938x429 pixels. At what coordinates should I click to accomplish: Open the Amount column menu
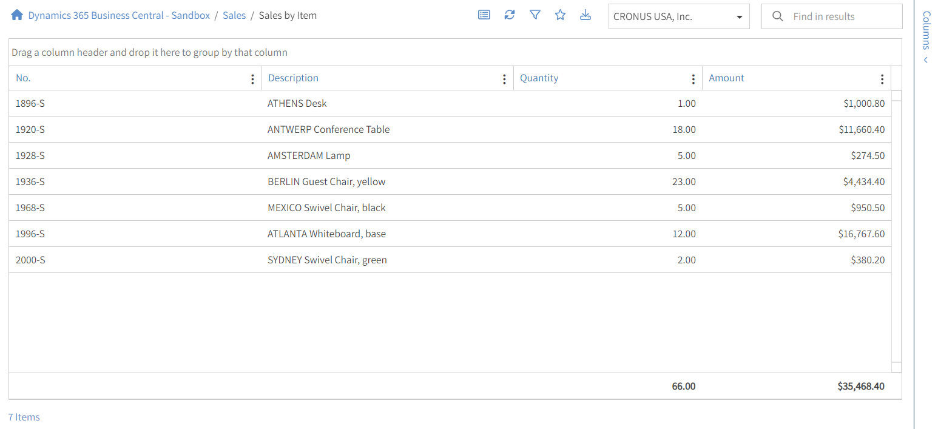[x=882, y=78]
